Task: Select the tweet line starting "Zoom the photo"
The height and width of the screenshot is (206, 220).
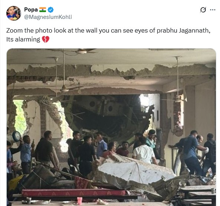Action: (108, 30)
